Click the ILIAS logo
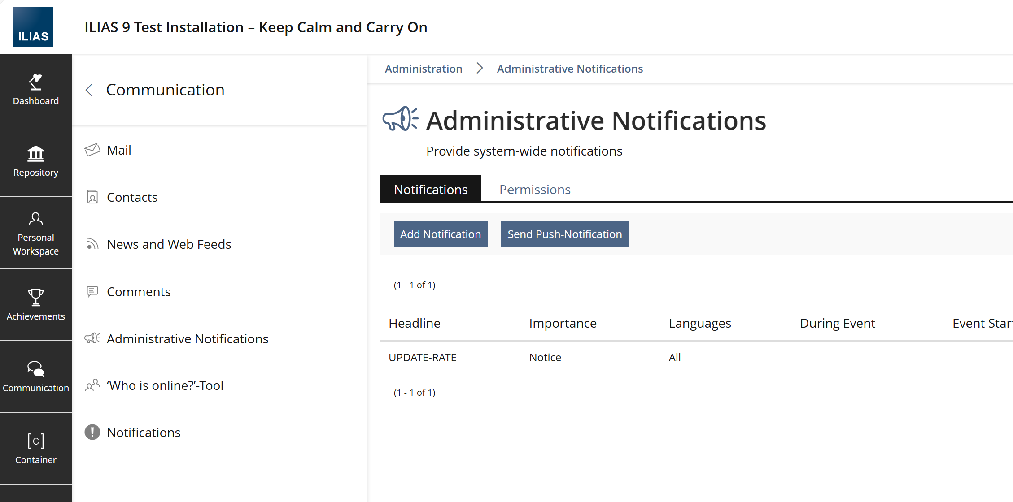The width and height of the screenshot is (1013, 502). click(33, 27)
